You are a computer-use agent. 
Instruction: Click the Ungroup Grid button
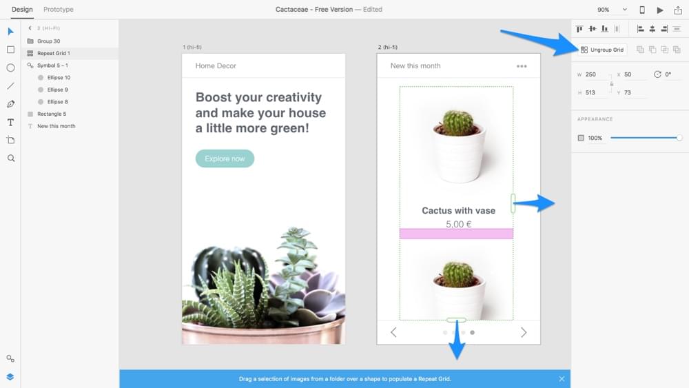click(602, 50)
